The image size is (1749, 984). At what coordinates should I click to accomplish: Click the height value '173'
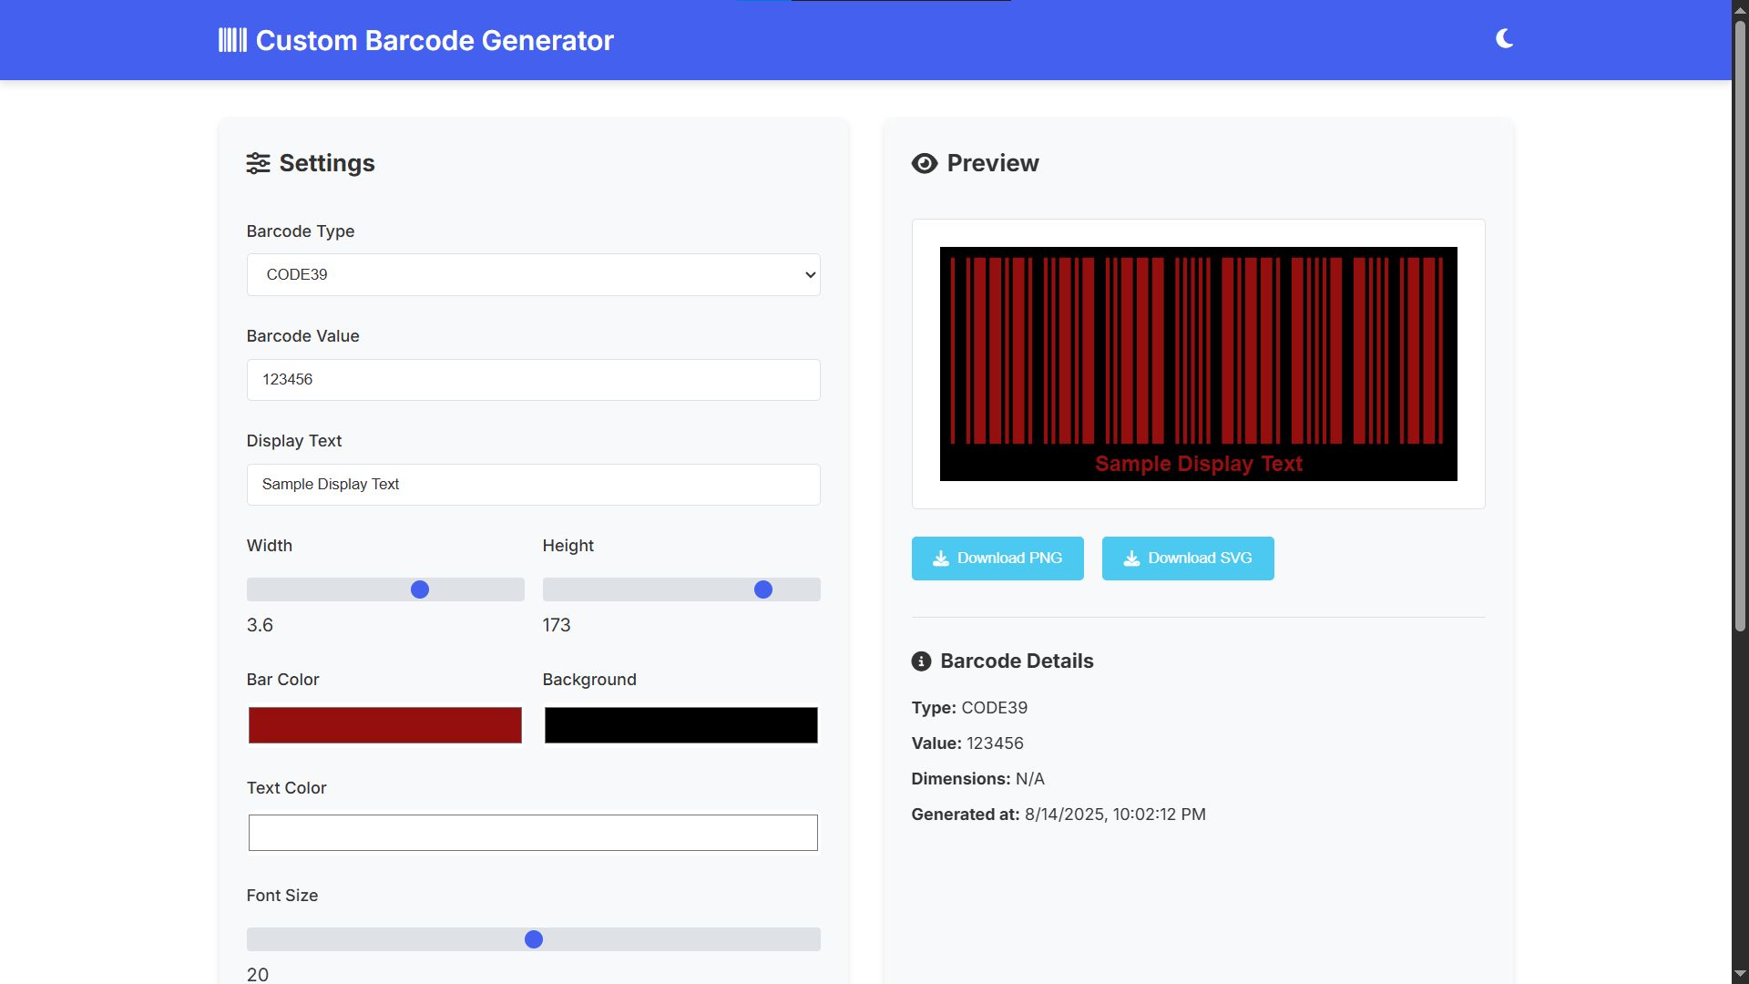[557, 625]
